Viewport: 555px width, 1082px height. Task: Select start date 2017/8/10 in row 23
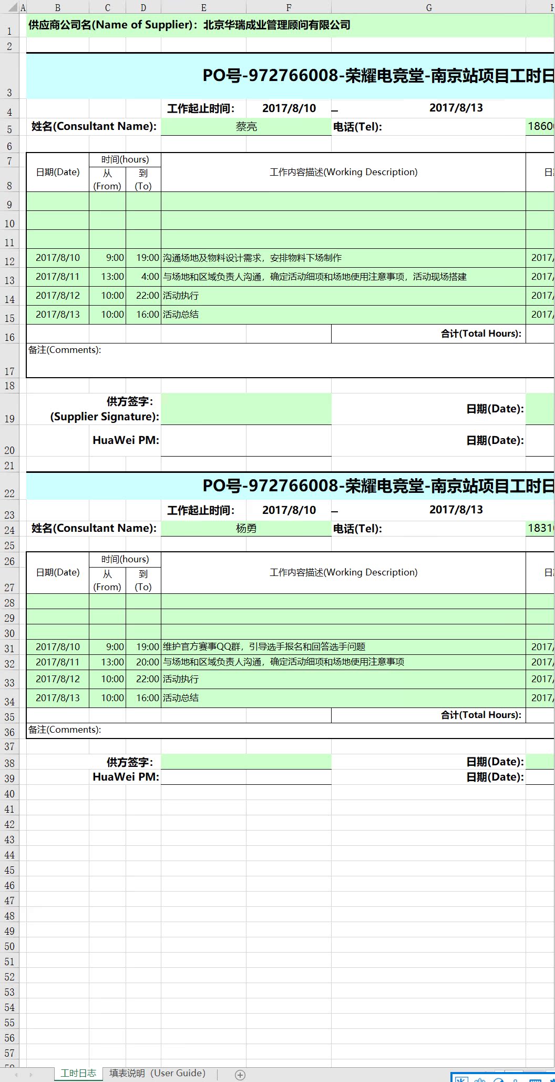pos(289,510)
